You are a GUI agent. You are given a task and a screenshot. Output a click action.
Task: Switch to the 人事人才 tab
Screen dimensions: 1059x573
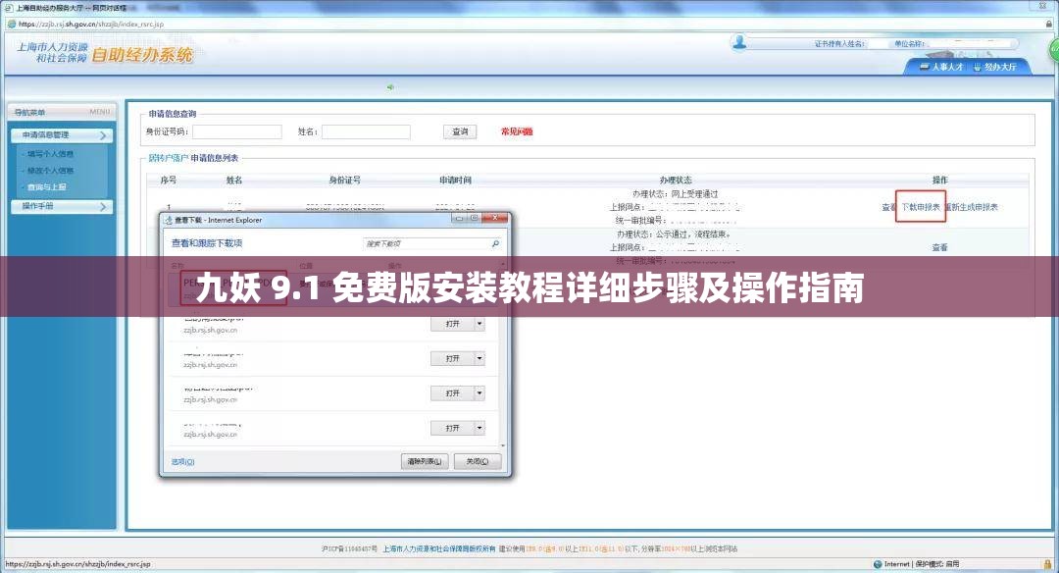click(x=941, y=68)
